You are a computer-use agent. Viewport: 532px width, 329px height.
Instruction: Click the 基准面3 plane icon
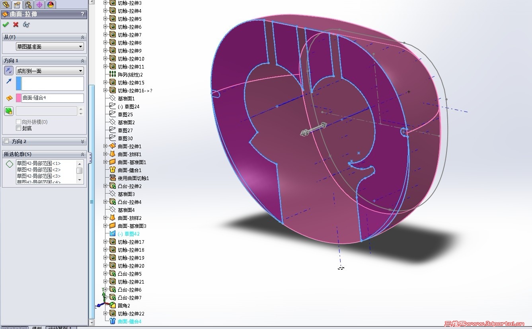pyautogui.click(x=113, y=194)
